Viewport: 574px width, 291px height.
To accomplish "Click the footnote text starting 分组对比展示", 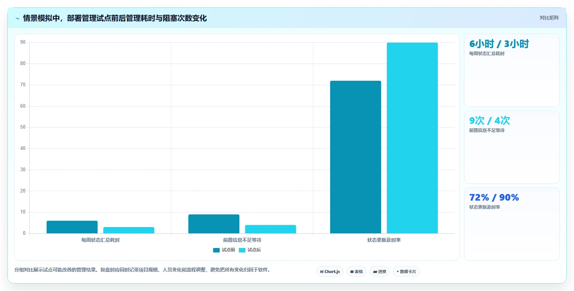I will 143,270.
